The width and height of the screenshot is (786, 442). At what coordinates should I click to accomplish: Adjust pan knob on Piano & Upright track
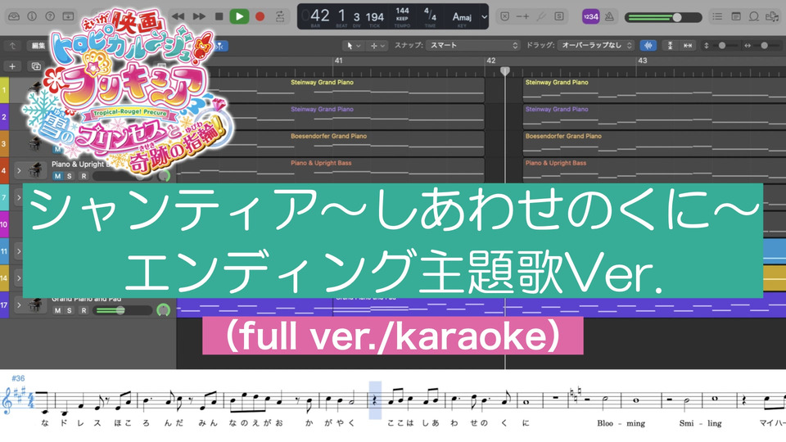[x=164, y=176]
